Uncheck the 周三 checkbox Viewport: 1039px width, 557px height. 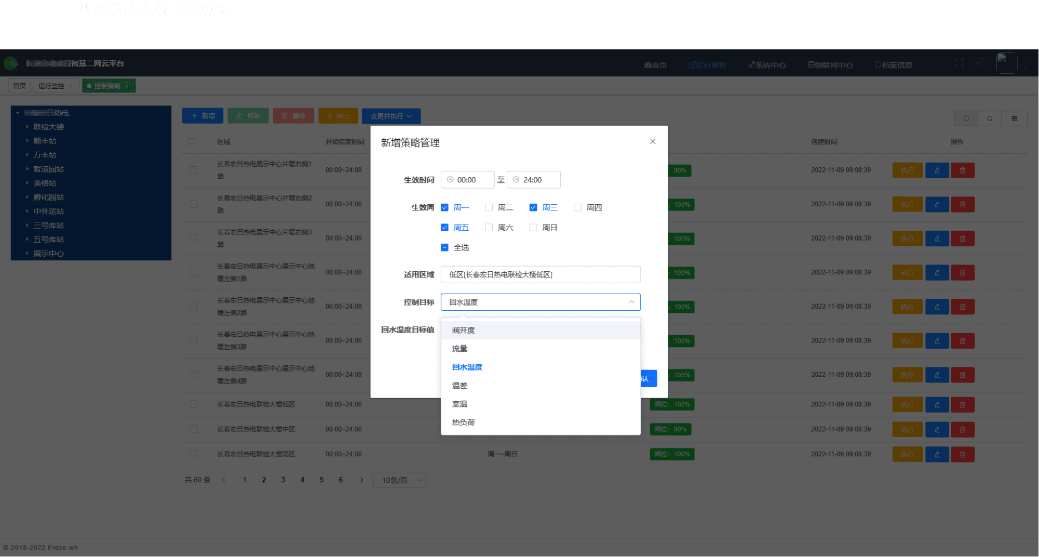pos(533,207)
